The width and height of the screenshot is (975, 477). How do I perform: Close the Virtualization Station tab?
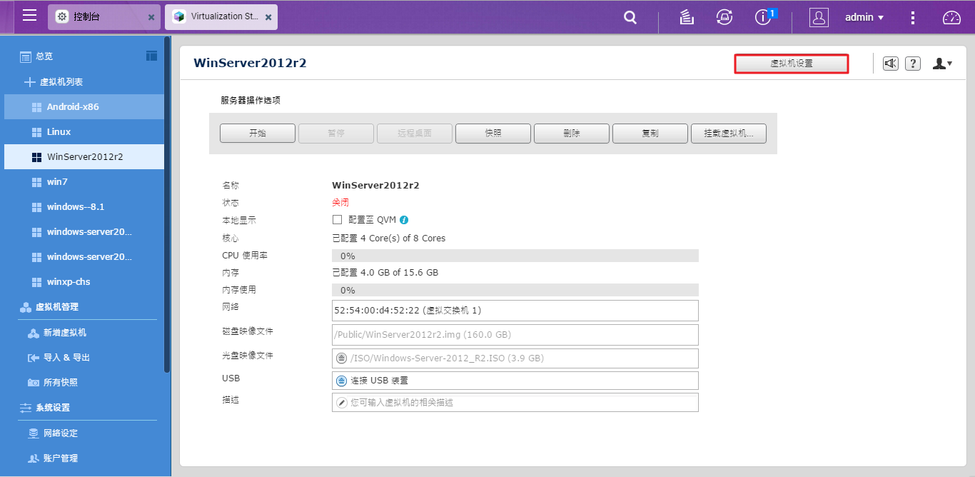(x=268, y=17)
